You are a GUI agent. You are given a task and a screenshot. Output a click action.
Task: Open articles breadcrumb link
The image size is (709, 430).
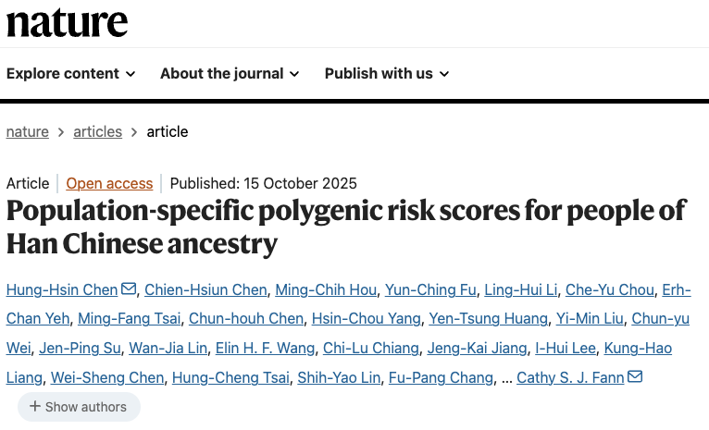tap(98, 132)
